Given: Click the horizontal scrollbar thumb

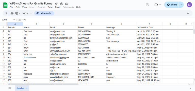Looking at the screenshot, I should point(43,84).
